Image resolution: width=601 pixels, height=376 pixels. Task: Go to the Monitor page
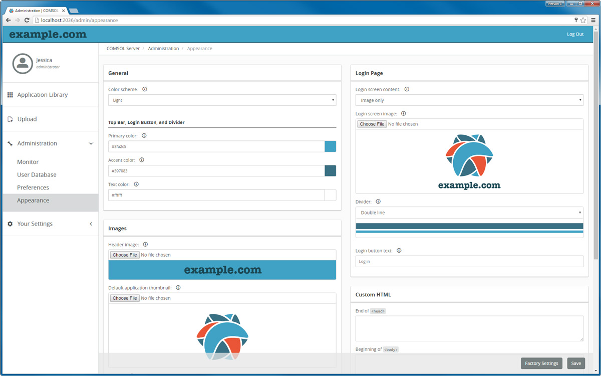pyautogui.click(x=28, y=162)
